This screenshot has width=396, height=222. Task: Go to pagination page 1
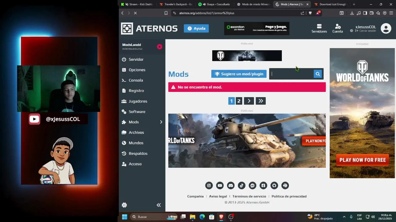231,101
